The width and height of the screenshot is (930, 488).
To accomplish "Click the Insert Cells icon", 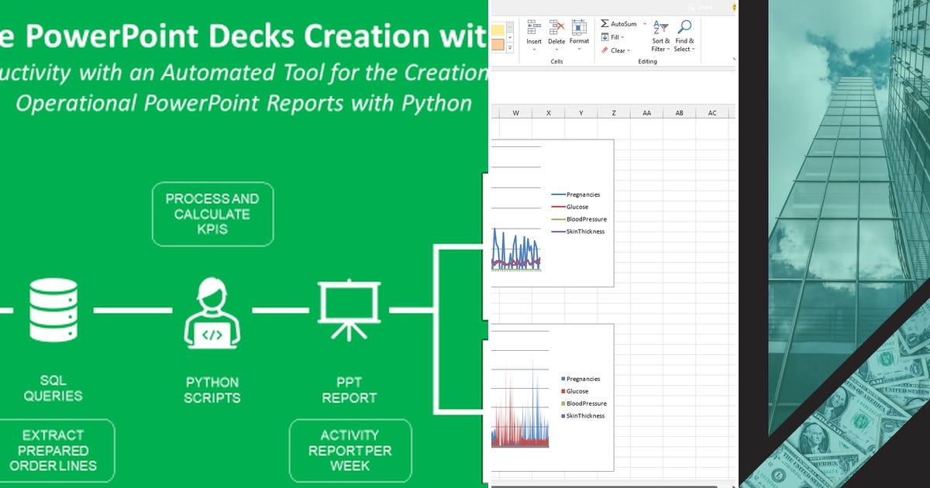I will [x=533, y=25].
